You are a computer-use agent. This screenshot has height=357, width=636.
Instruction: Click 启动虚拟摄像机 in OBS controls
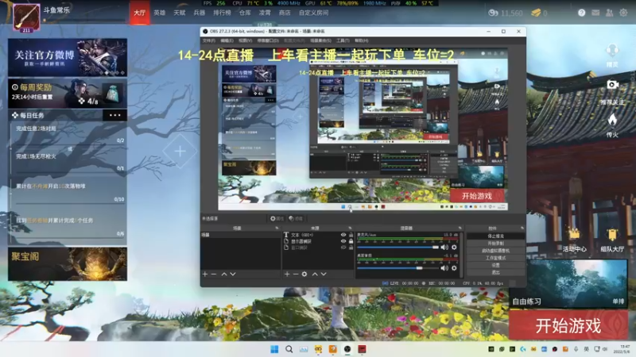pos(495,251)
